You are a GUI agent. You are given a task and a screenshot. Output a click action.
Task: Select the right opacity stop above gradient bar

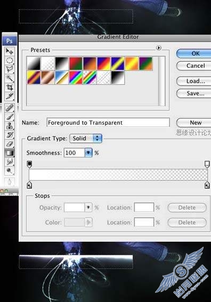(x=207, y=164)
